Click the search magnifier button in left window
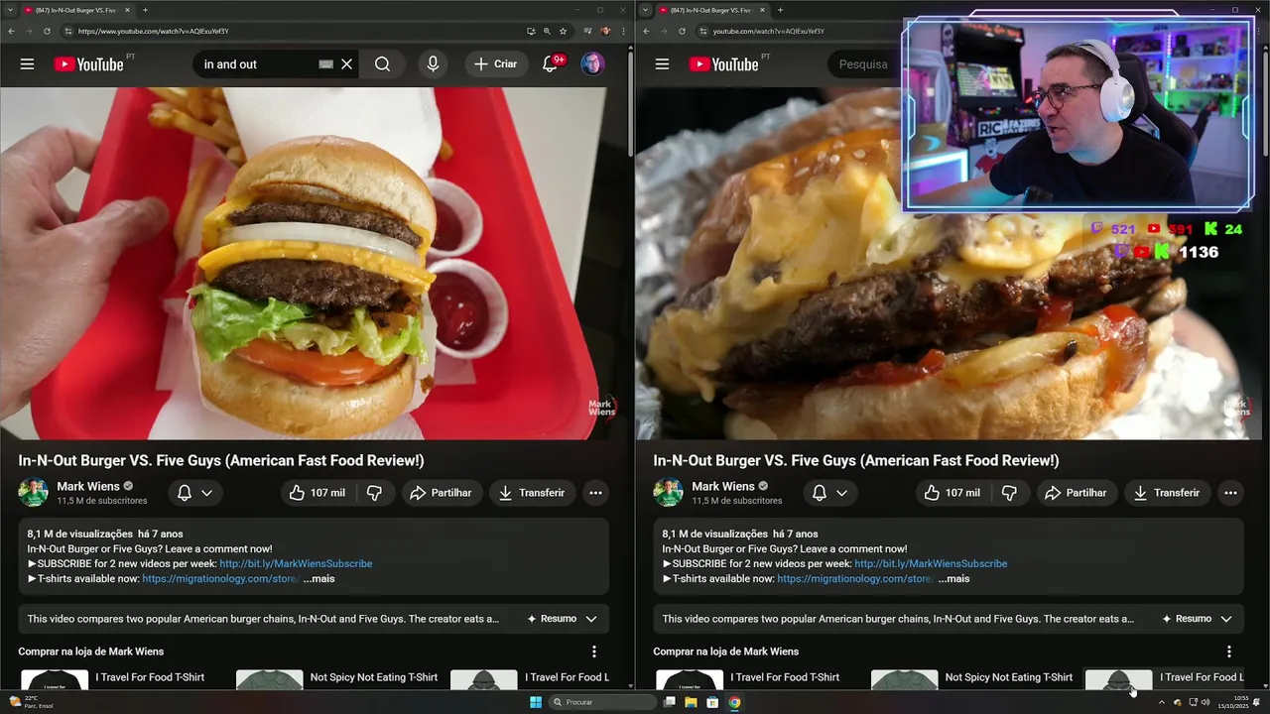 pyautogui.click(x=382, y=63)
